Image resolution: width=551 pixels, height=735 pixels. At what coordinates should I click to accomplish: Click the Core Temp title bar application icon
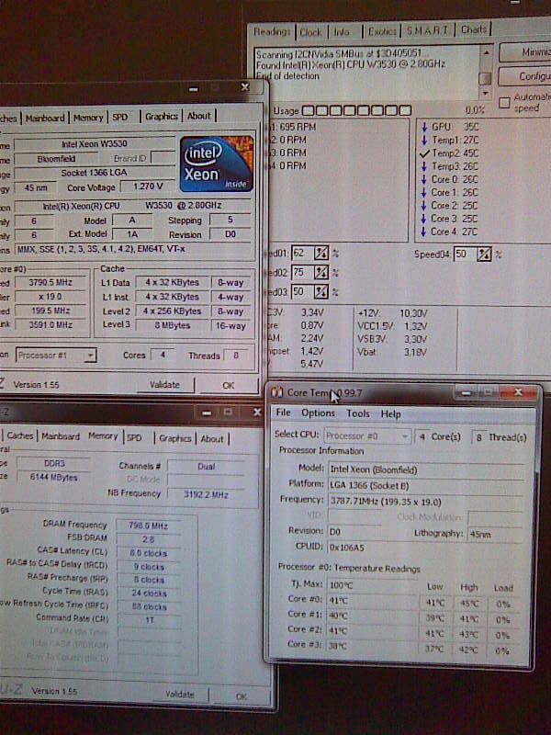click(x=277, y=392)
